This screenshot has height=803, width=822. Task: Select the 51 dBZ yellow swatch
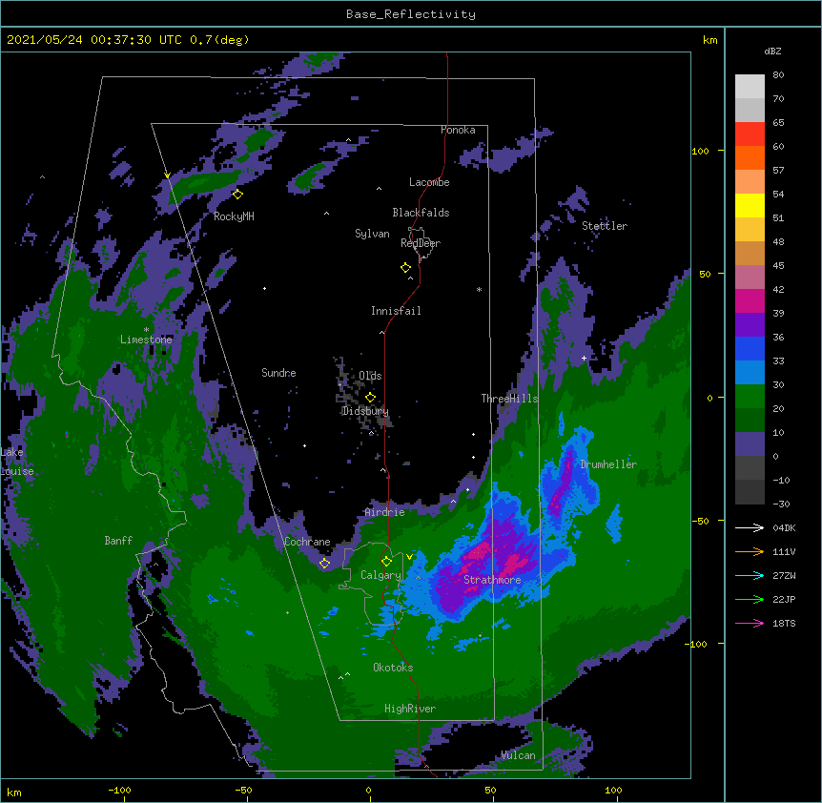750,205
